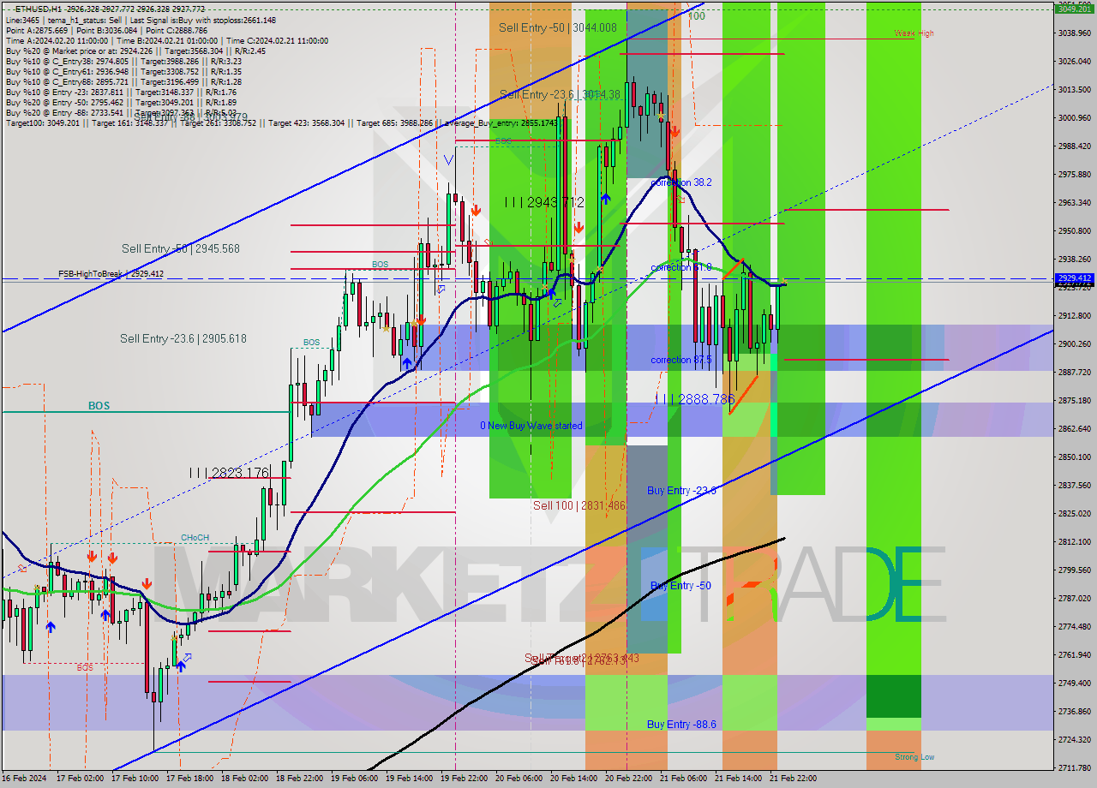The width and height of the screenshot is (1097, 788).
Task: Click the 'Sell 100 | 2831.486' label
Action: click(x=579, y=505)
